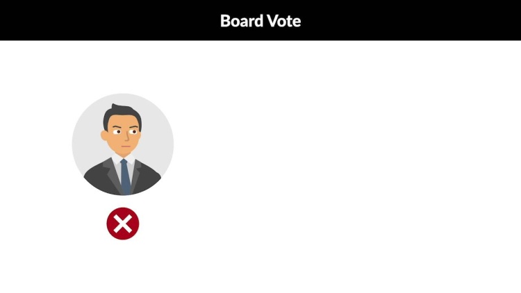This screenshot has height=293, width=521.
Task: Click the red X vote icon
Action: point(122,224)
